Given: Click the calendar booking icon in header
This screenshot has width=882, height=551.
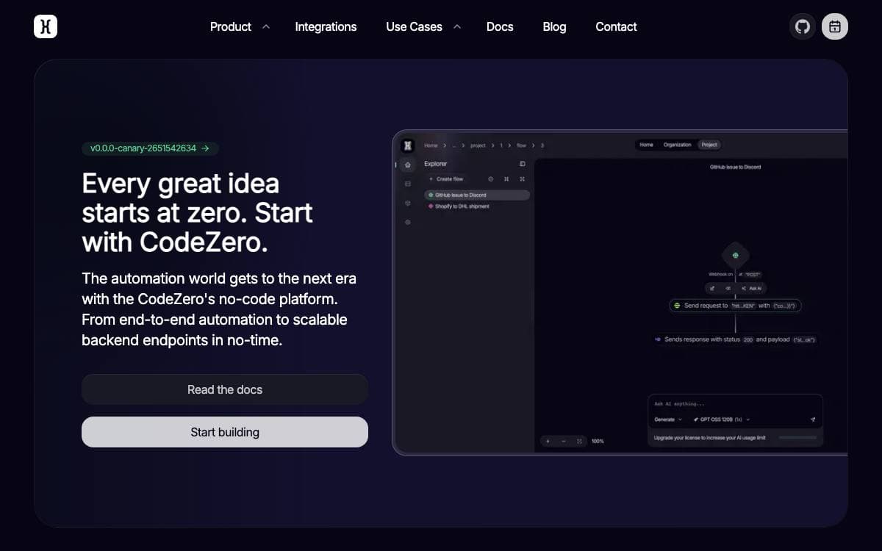Looking at the screenshot, I should pos(835,26).
